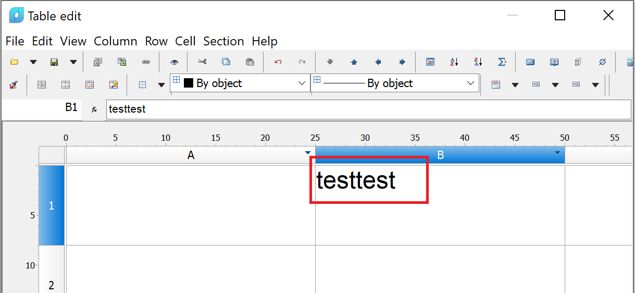Open the column B header dropdown arrow

point(557,153)
